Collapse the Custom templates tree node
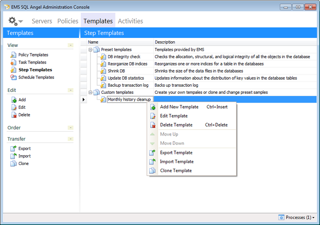 [x=90, y=92]
